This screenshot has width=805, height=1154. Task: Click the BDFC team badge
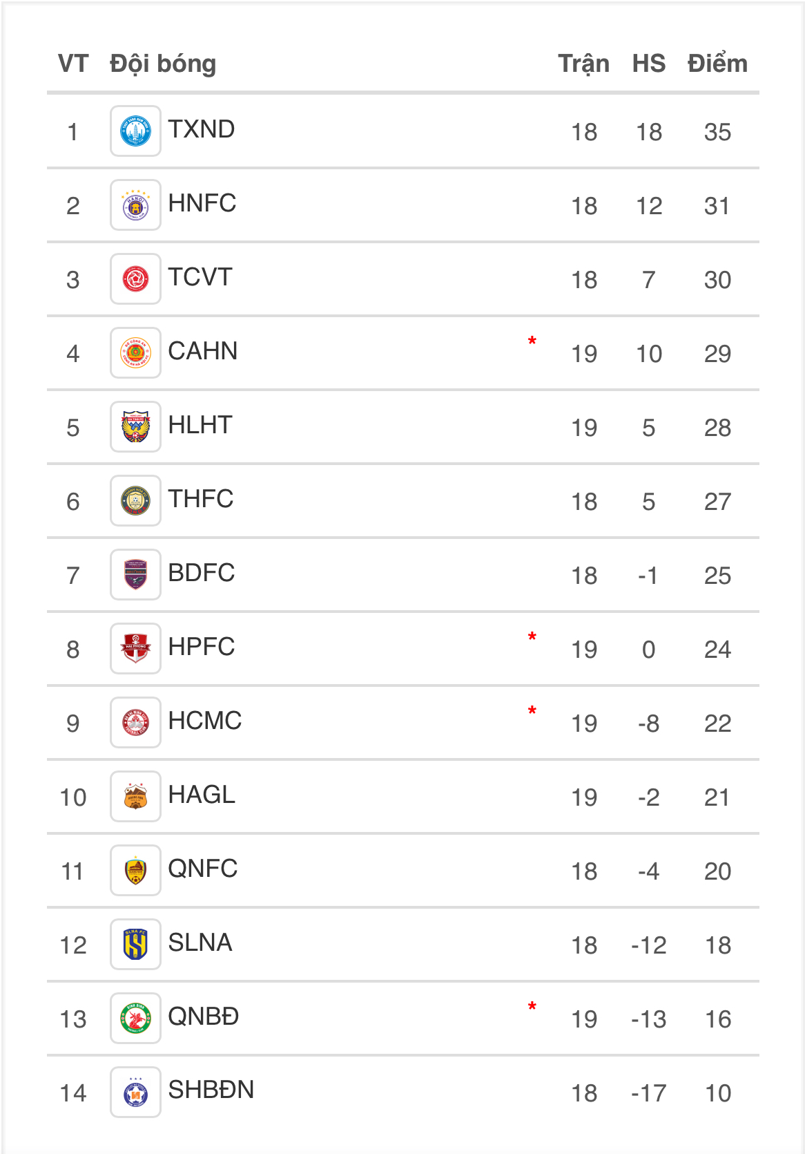coord(135,574)
